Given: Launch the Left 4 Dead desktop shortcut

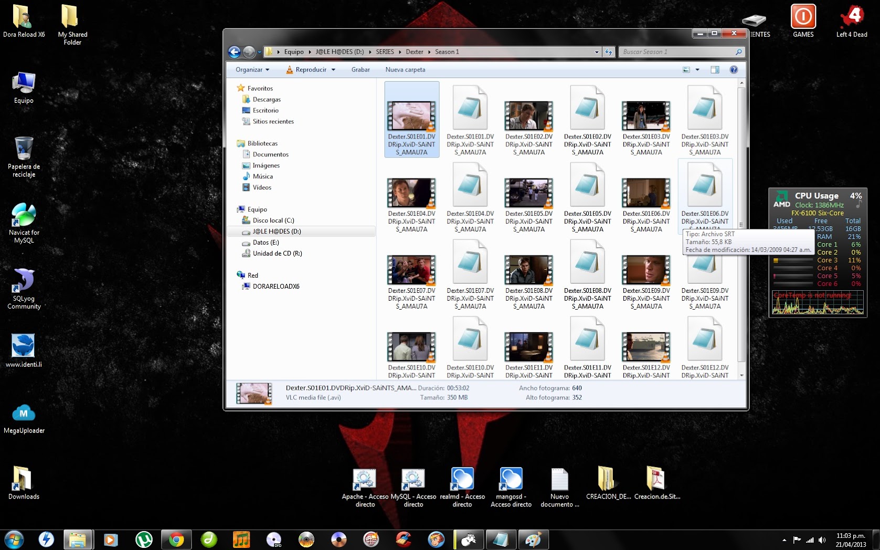Looking at the screenshot, I should click(x=852, y=22).
